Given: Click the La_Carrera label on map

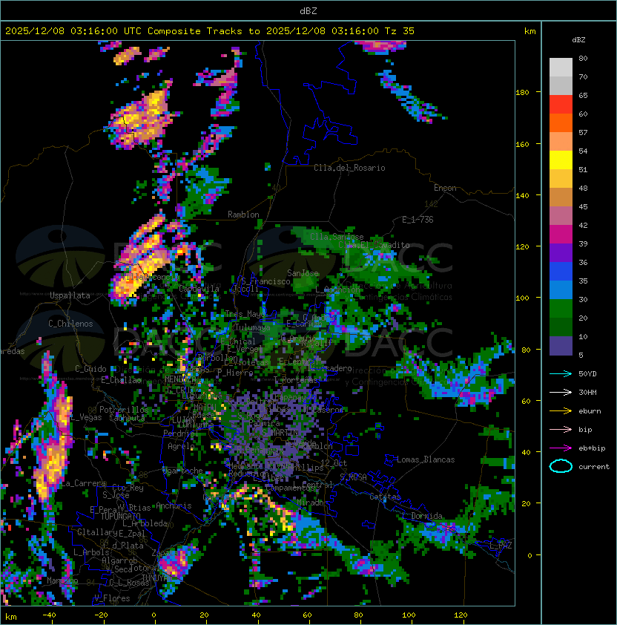Looking at the screenshot, I should (x=84, y=483).
